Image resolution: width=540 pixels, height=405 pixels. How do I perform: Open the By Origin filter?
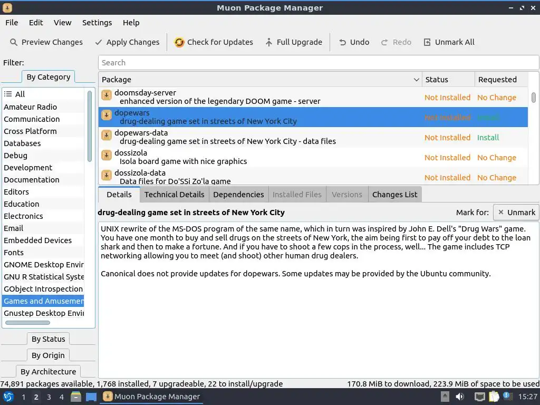(x=48, y=355)
